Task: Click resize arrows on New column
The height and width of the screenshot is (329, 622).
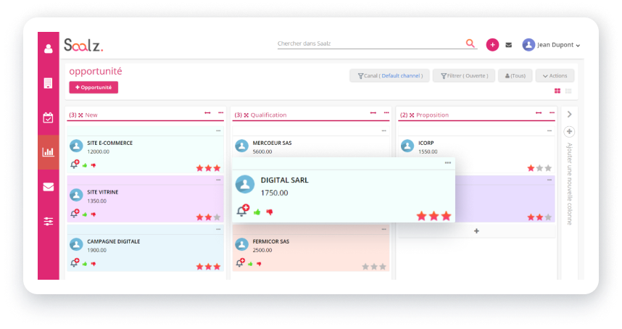Action: click(207, 113)
